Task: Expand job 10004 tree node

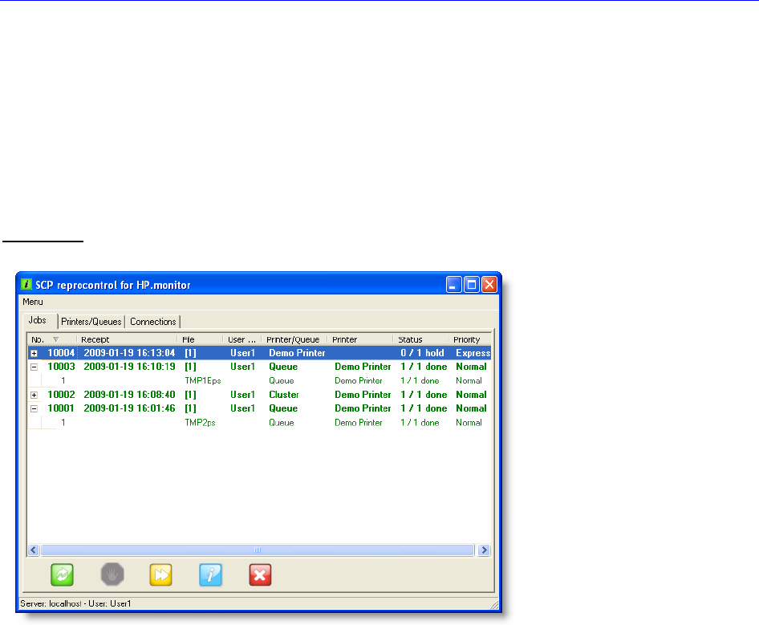Action: tap(34, 353)
